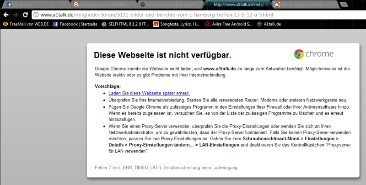Screen dimensions: 366x185
Task: Click the globe site info icon in address bar
Action: tap(36, 15)
